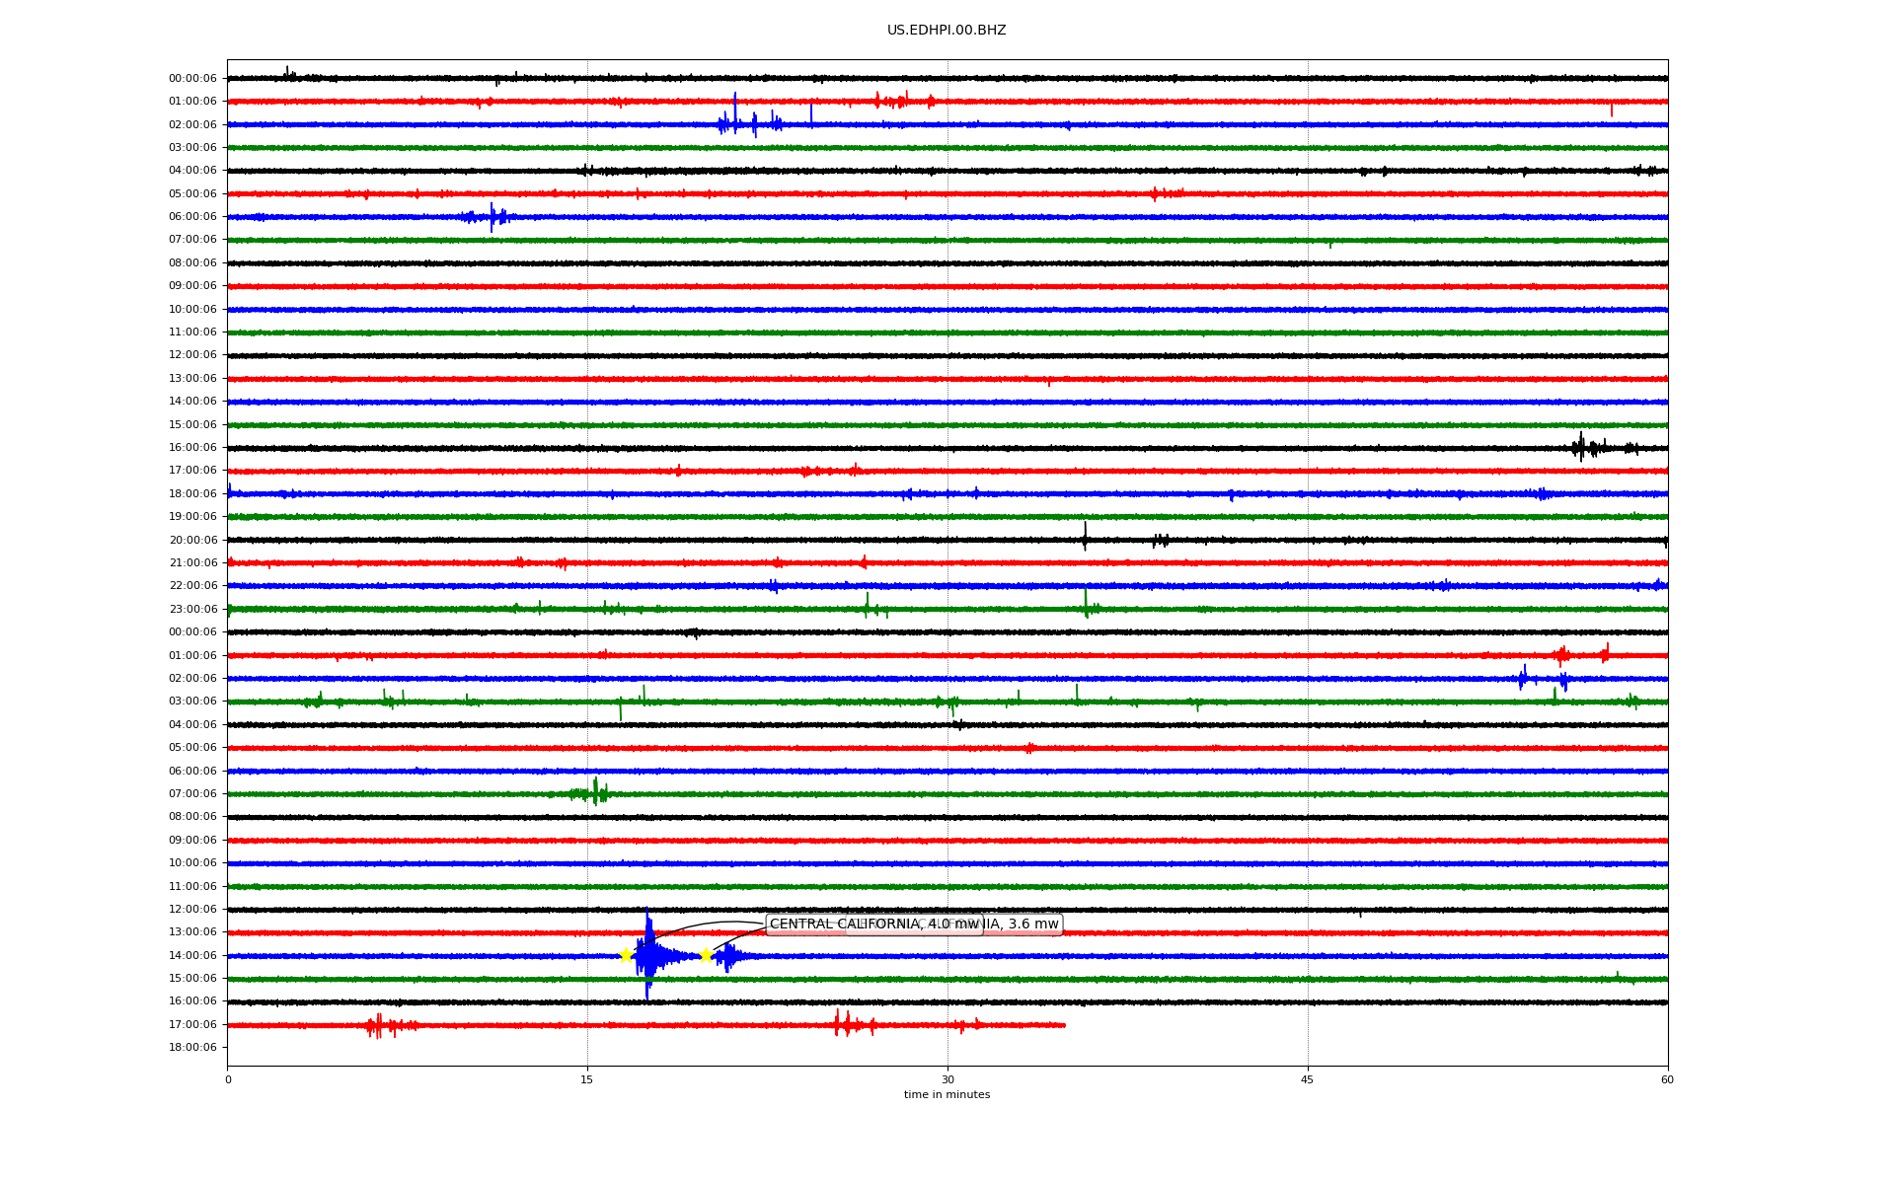Image resolution: width=1895 pixels, height=1184 pixels.
Task: Click the 'time in minutes' axis label
Action: tap(946, 1095)
